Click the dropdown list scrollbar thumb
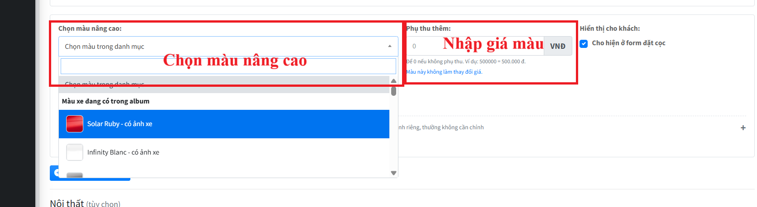Image resolution: width=757 pixels, height=207 pixels. 393,91
